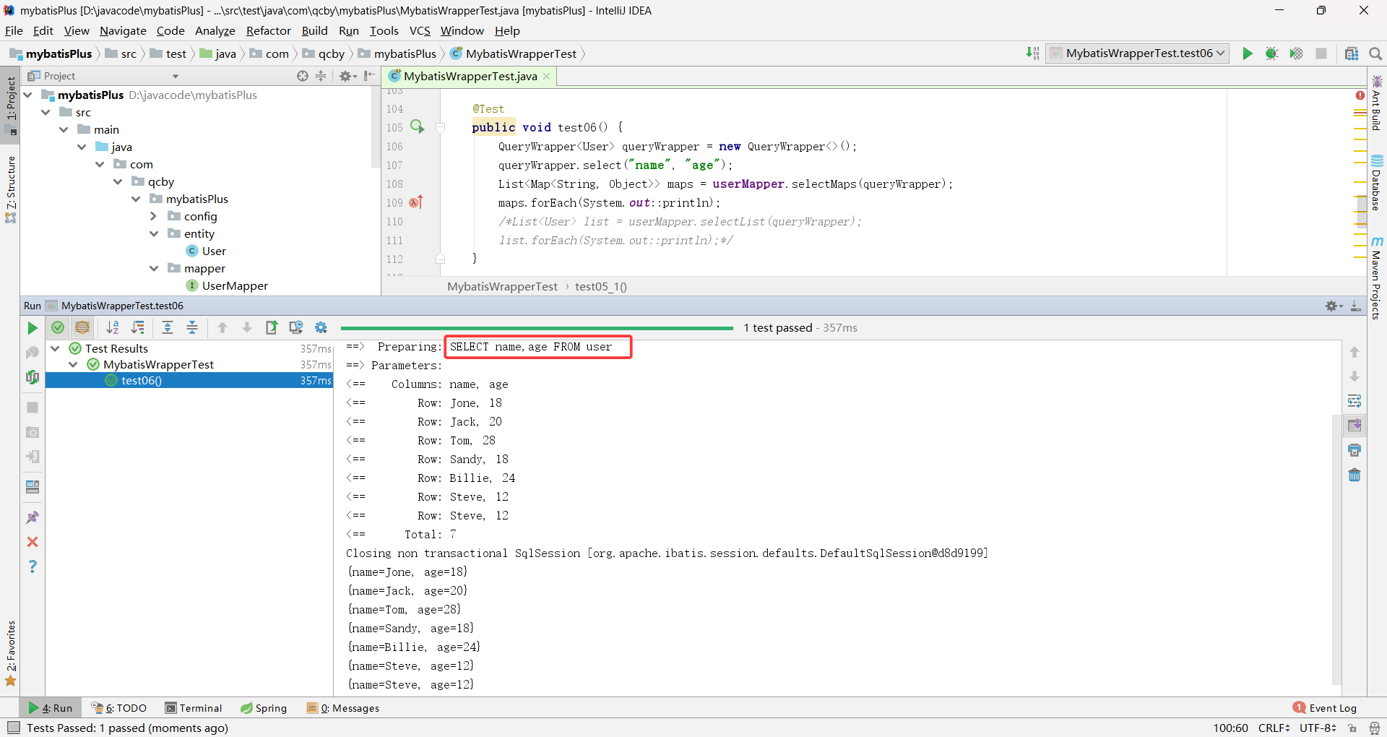Collapse Test Results node
1387x737 pixels.
pos(55,348)
